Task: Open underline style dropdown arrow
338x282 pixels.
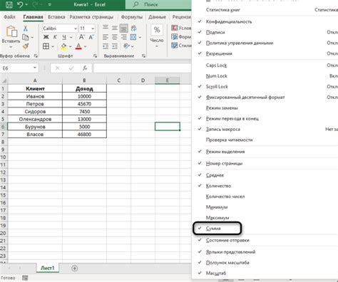Action: 71,37
